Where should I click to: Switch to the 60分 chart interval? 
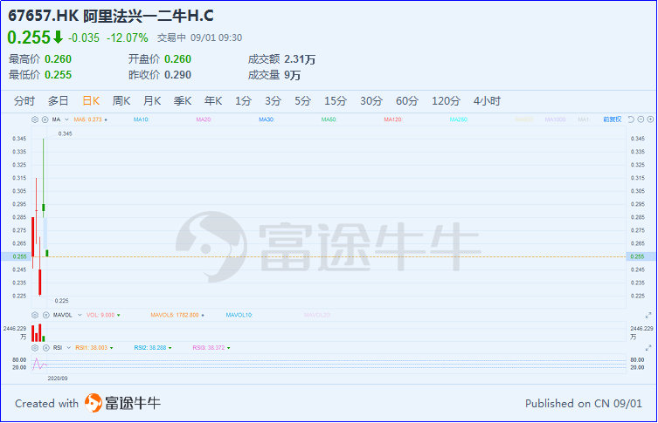407,101
